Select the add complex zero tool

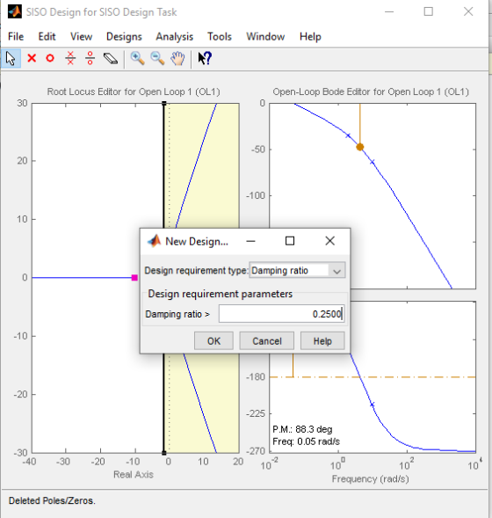[90, 58]
